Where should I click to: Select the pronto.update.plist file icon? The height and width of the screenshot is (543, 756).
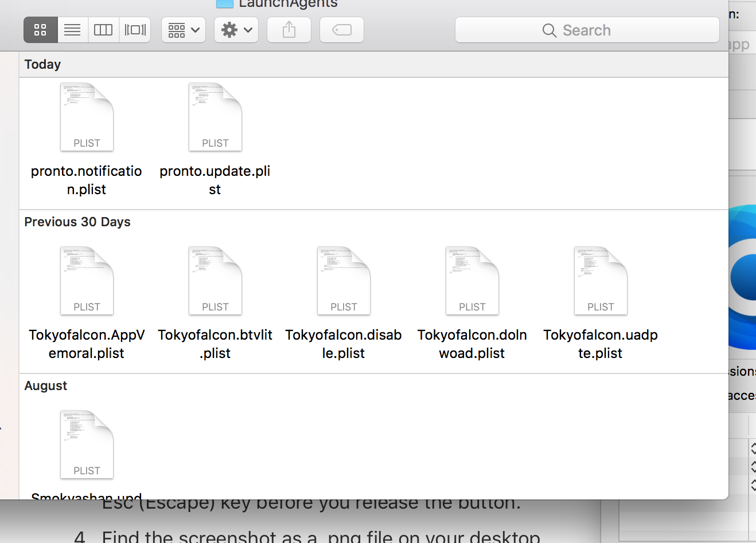tap(215, 117)
